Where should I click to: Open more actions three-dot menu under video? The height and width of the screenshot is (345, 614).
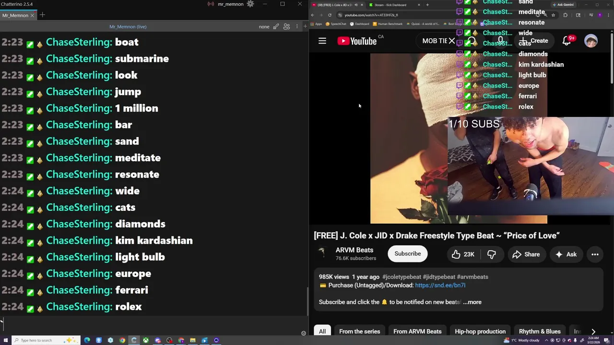(x=595, y=254)
